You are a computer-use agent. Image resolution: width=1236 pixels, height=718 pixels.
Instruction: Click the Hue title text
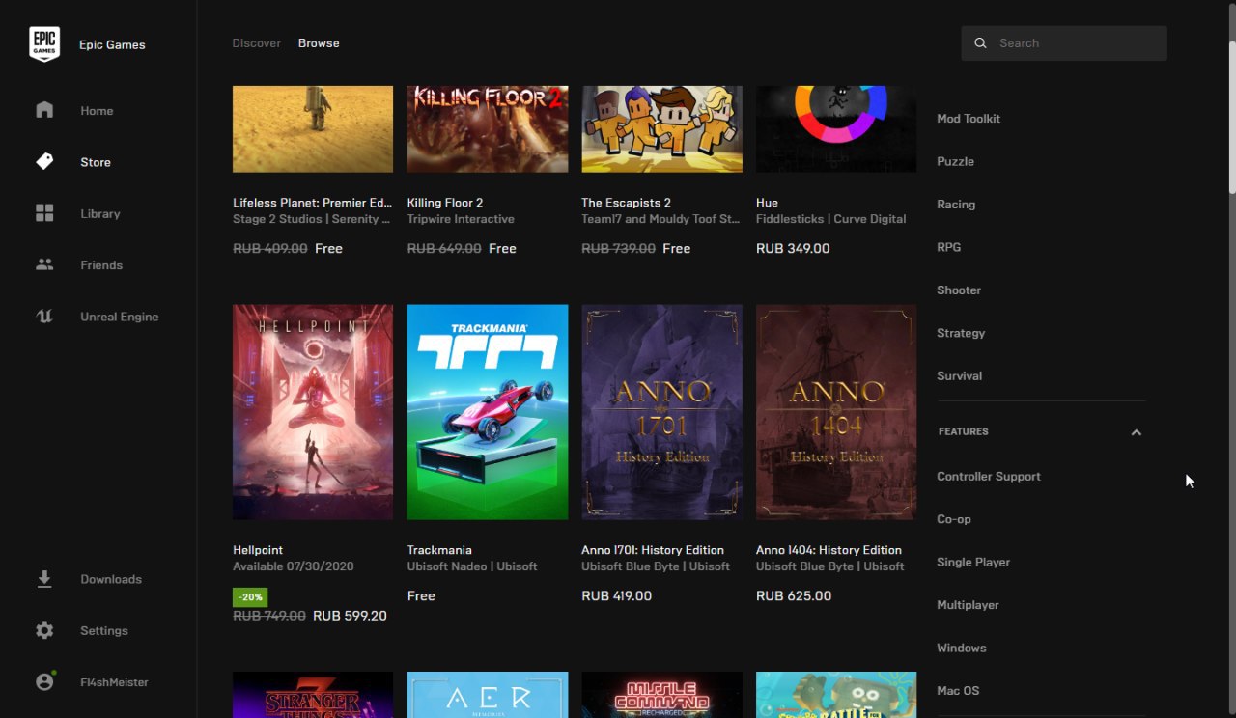coord(767,203)
